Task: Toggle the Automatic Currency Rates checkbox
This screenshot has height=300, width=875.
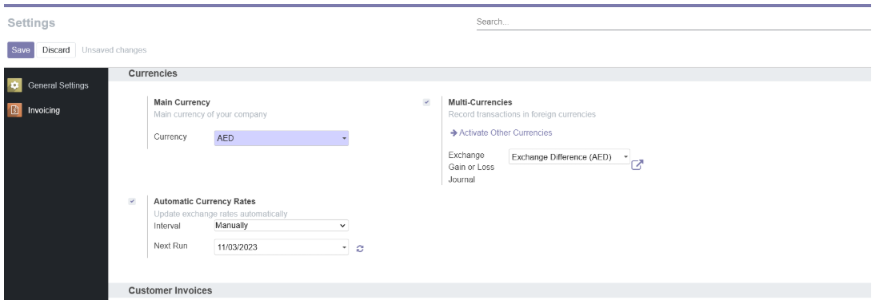Action: click(x=132, y=202)
